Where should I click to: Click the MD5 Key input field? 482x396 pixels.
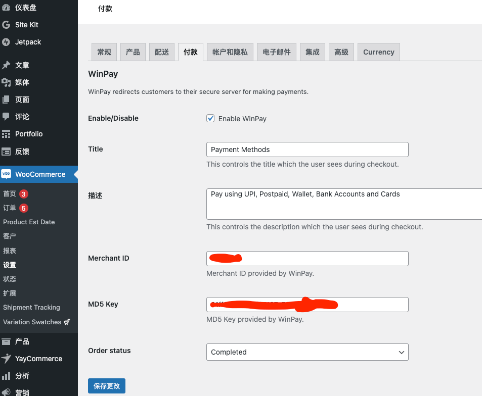pyautogui.click(x=308, y=305)
